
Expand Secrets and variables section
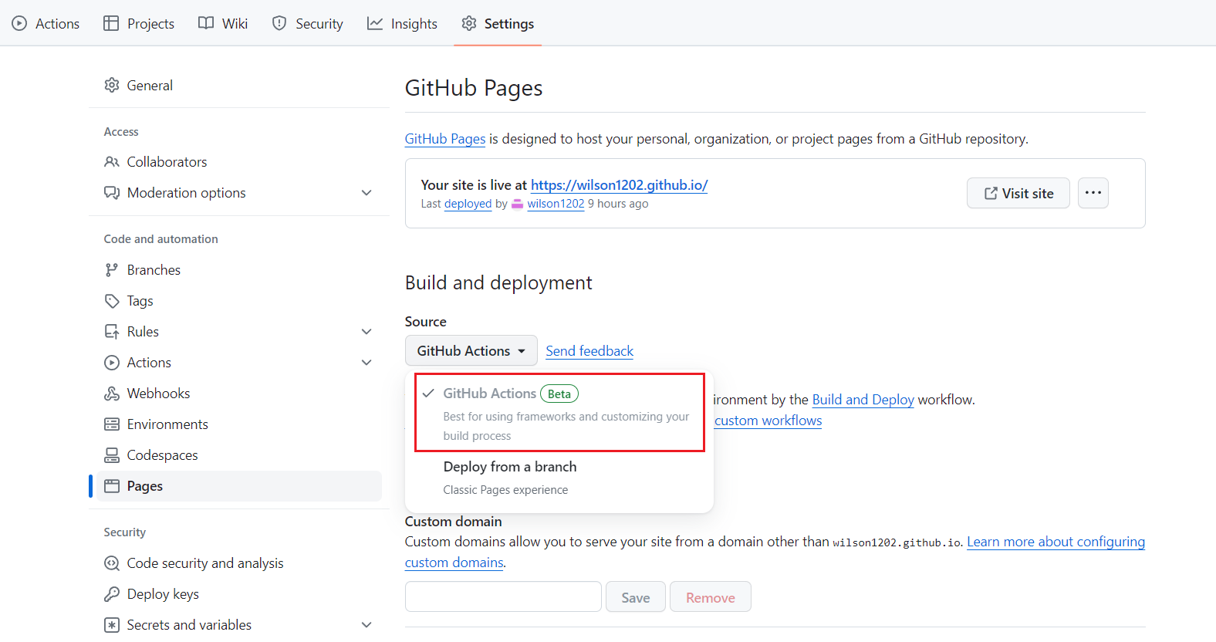click(366, 625)
